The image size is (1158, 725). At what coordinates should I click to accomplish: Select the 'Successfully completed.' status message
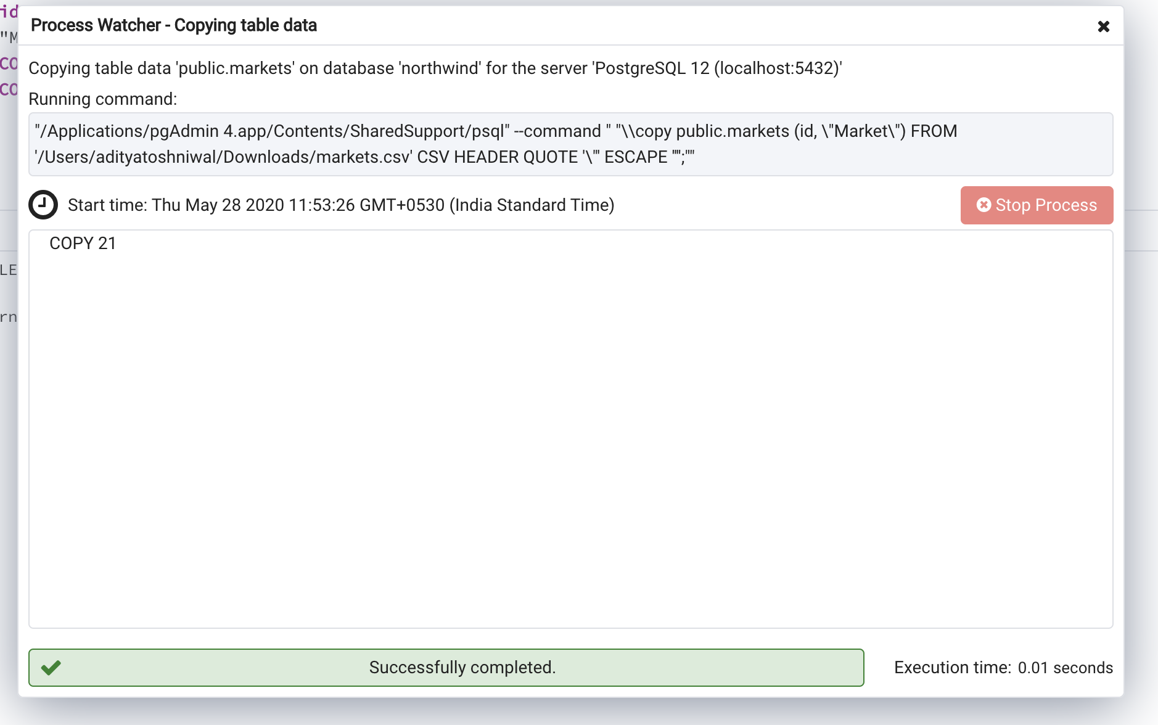pyautogui.click(x=462, y=668)
